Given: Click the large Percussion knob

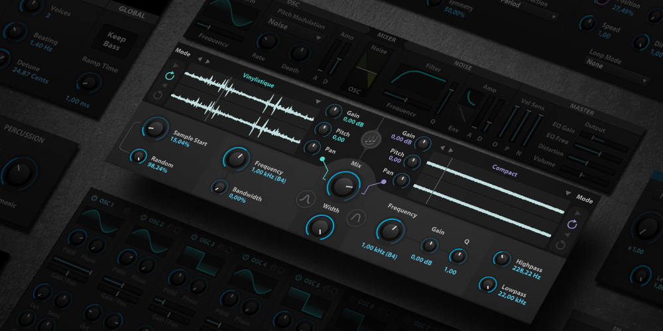Looking at the screenshot, I should point(18,174).
